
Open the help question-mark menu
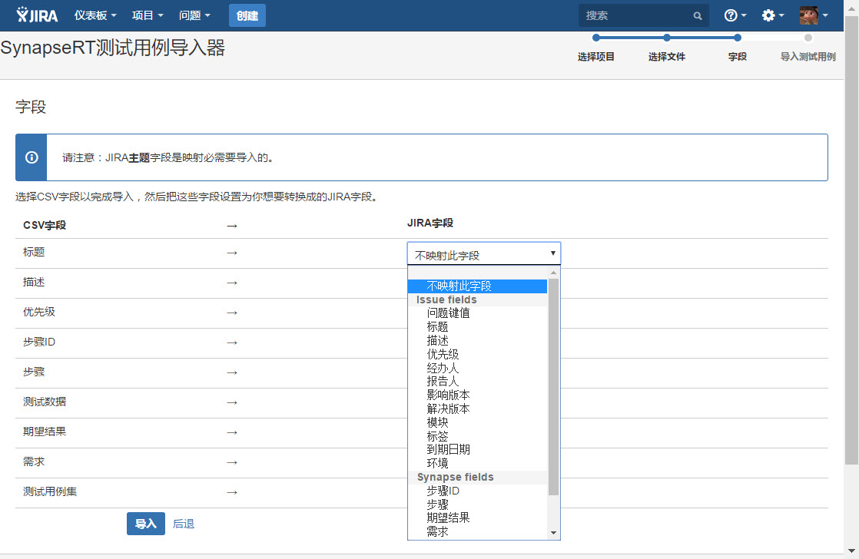[735, 15]
